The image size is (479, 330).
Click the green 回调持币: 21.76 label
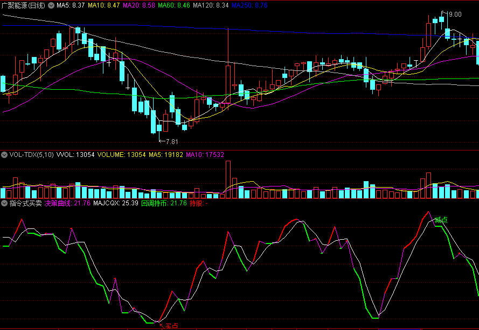(x=164, y=203)
